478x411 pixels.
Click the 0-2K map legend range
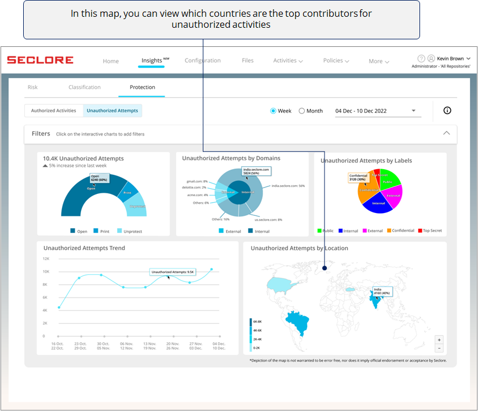click(255, 348)
